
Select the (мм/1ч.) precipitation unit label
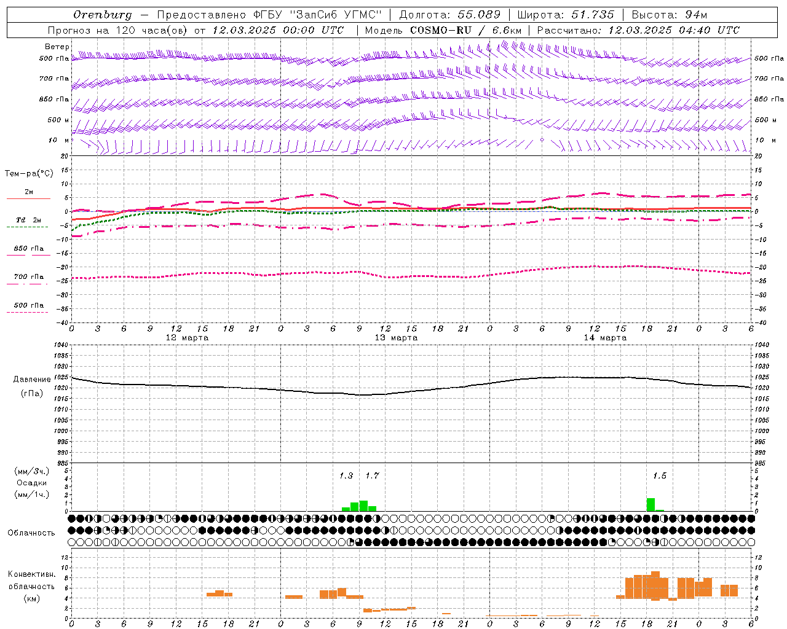[x=31, y=494]
